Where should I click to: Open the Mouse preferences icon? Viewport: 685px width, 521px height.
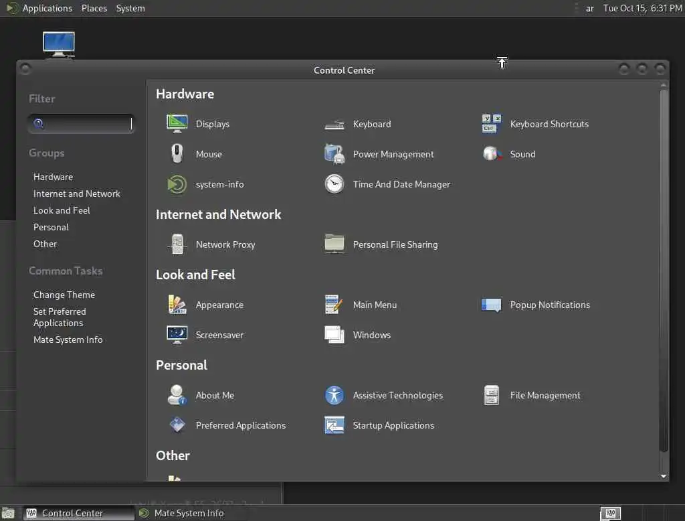pos(177,154)
